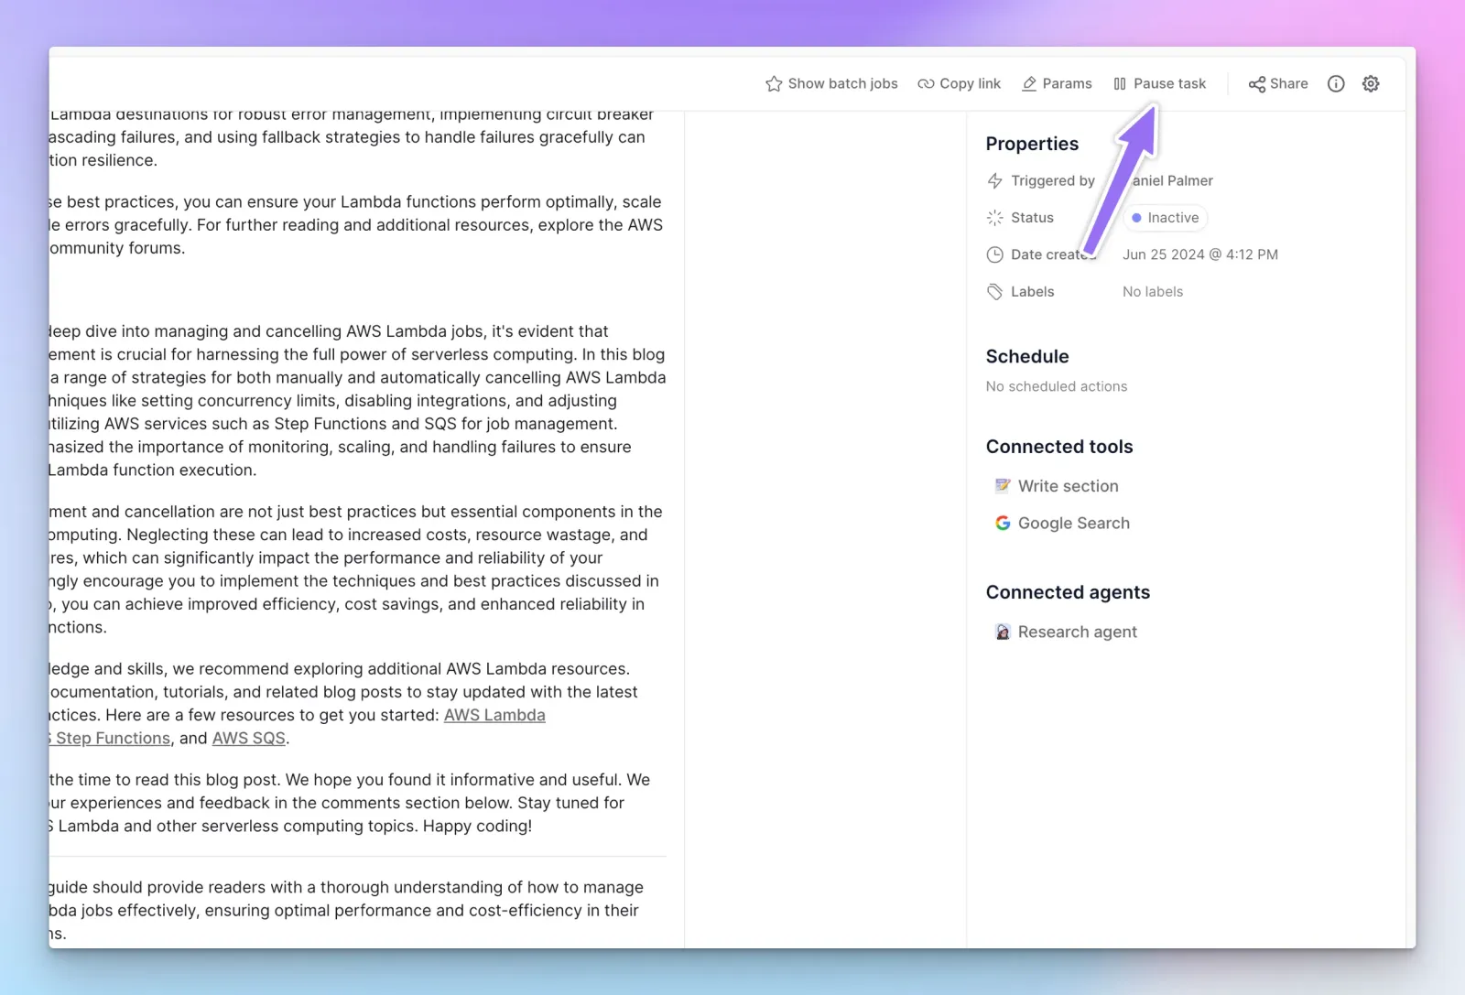This screenshot has width=1465, height=995.
Task: Click the Triggered by label
Action: [x=1053, y=181]
